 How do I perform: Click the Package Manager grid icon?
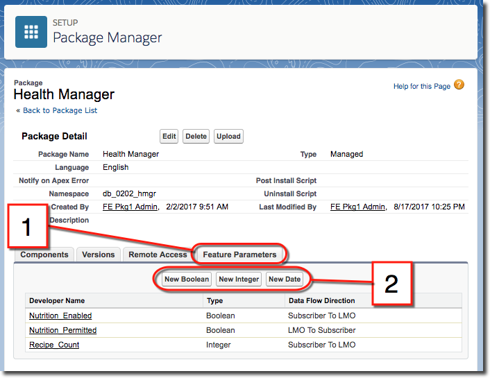(x=31, y=32)
